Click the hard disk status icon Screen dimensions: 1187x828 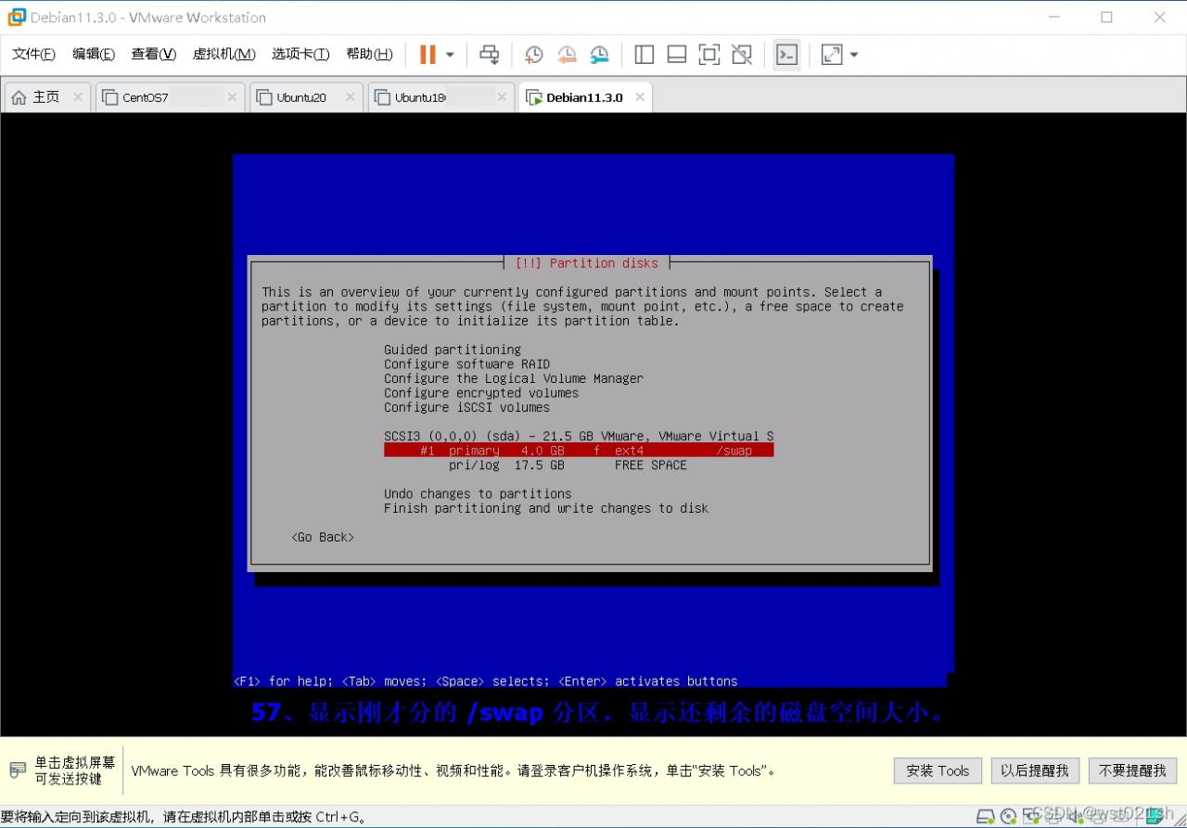pyautogui.click(x=984, y=817)
